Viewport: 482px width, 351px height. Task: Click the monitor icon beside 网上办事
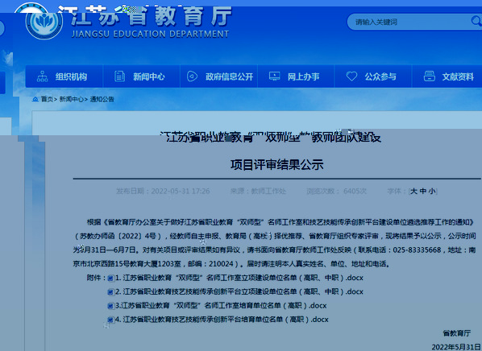[x=275, y=76]
